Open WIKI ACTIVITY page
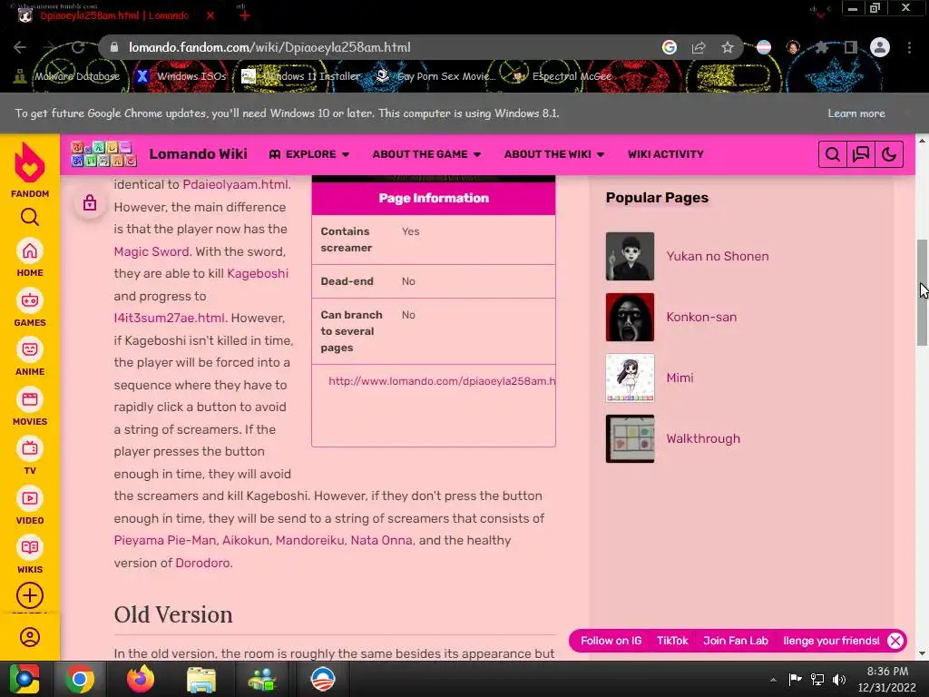 (665, 154)
